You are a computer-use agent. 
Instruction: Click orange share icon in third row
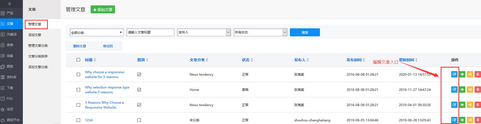point(470,105)
